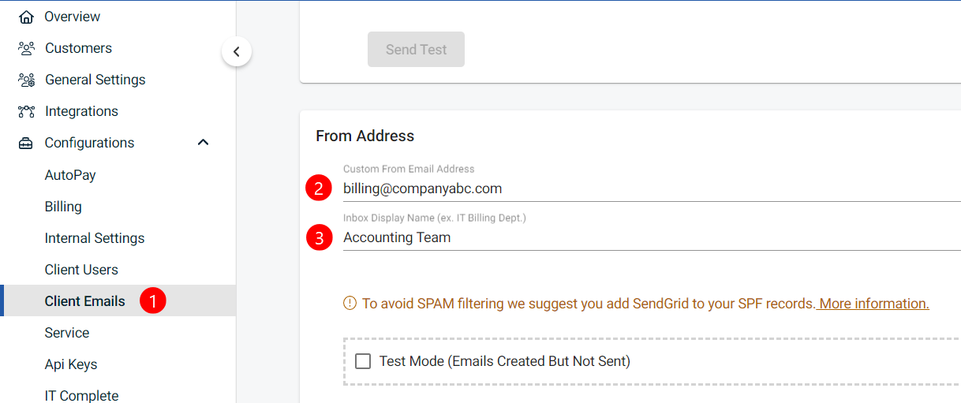Collapse the Configurations menu chevron
This screenshot has height=403, width=961.
coord(203,143)
